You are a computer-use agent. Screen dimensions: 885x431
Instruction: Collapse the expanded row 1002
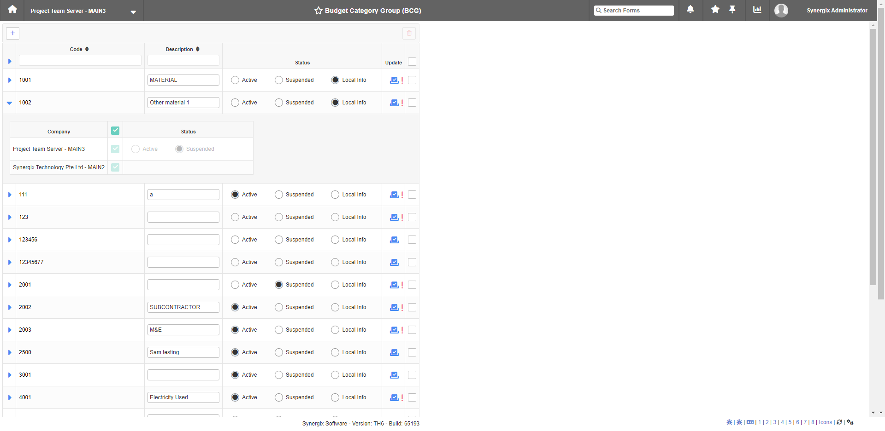(x=9, y=103)
